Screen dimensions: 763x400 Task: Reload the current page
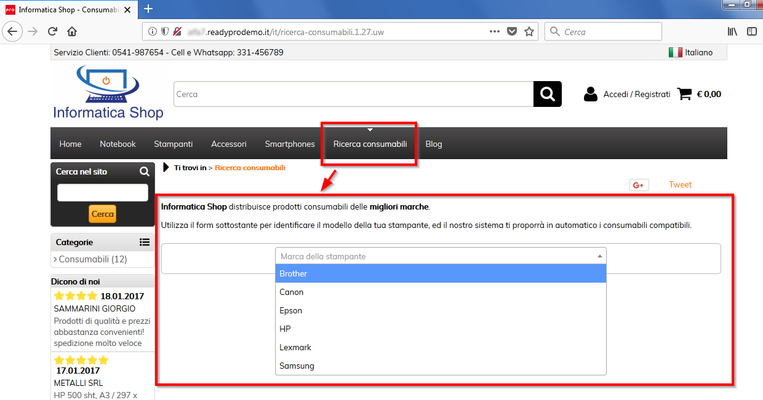tap(52, 32)
